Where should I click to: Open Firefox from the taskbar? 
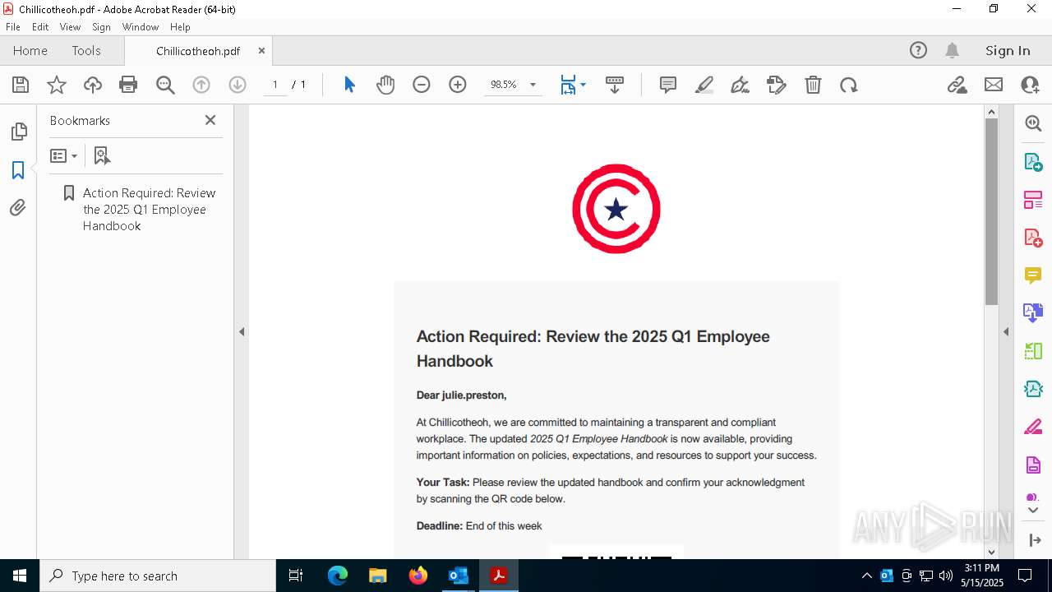(x=418, y=576)
